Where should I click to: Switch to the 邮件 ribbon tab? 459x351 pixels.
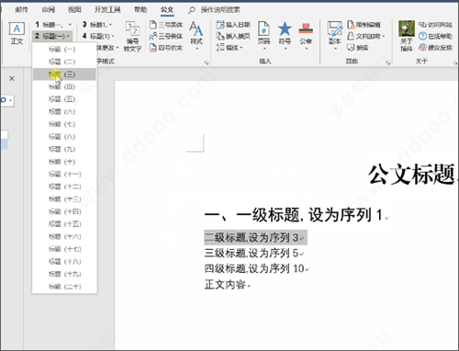(21, 10)
